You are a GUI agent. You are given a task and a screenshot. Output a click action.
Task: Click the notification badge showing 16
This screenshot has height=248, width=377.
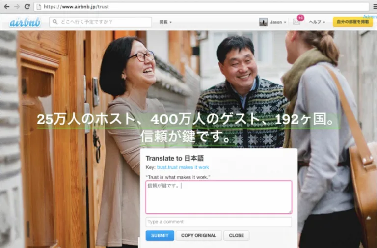pyautogui.click(x=300, y=18)
